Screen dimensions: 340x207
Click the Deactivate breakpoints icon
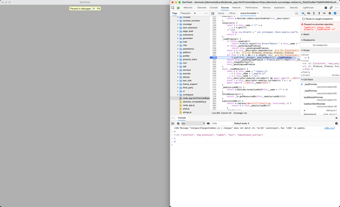click(x=329, y=14)
